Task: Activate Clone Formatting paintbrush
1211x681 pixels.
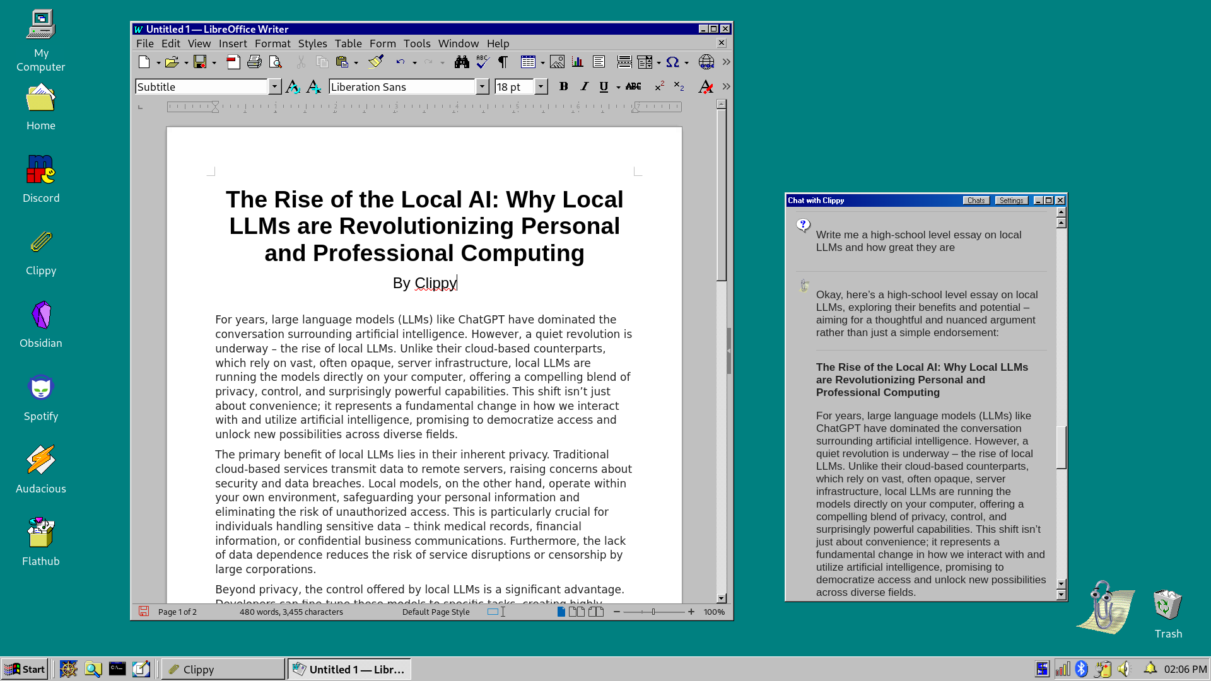Action: tap(376, 62)
